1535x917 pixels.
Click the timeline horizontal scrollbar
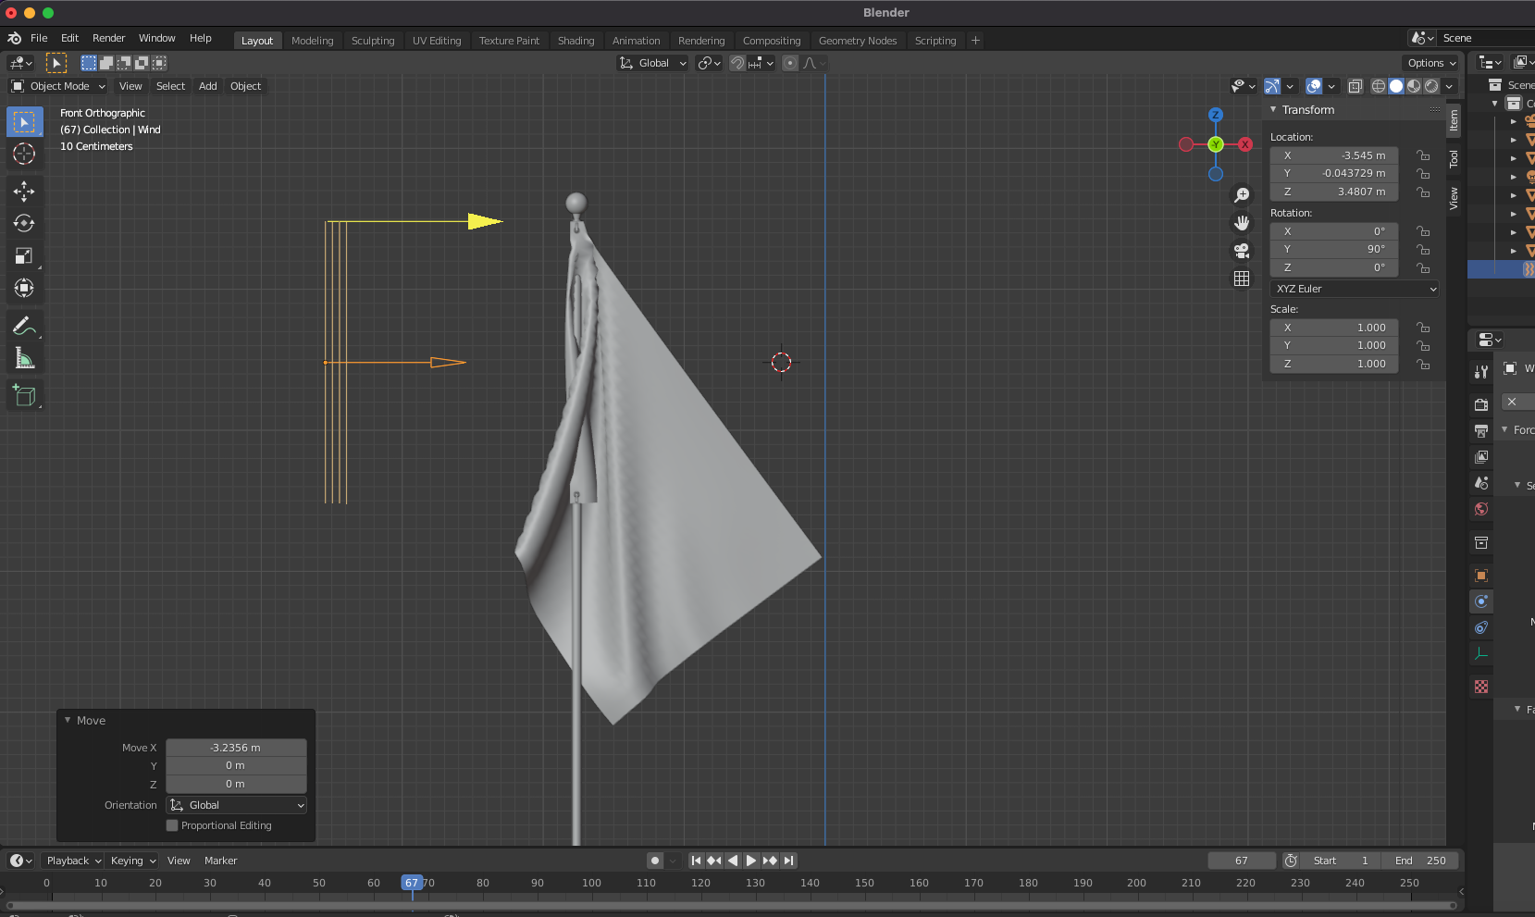pyautogui.click(x=731, y=905)
